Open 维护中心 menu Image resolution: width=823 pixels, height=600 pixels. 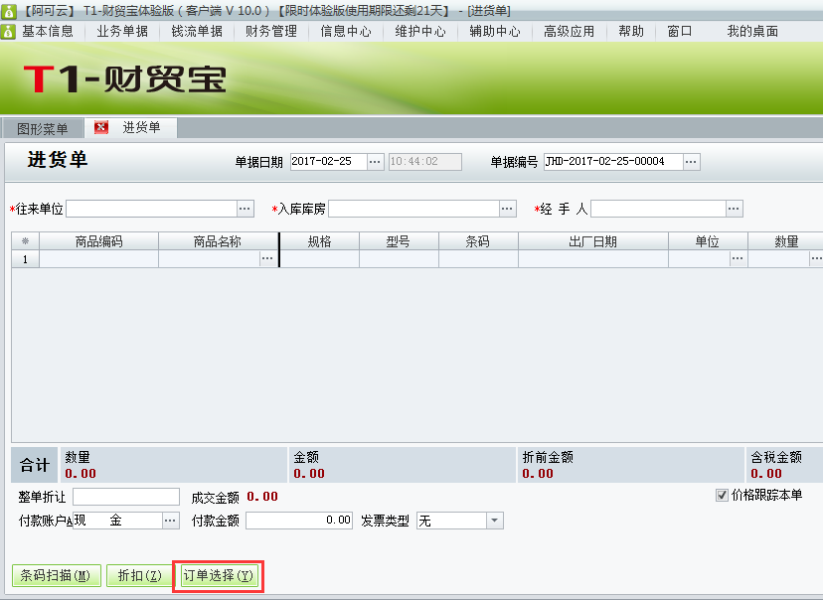[x=420, y=32]
